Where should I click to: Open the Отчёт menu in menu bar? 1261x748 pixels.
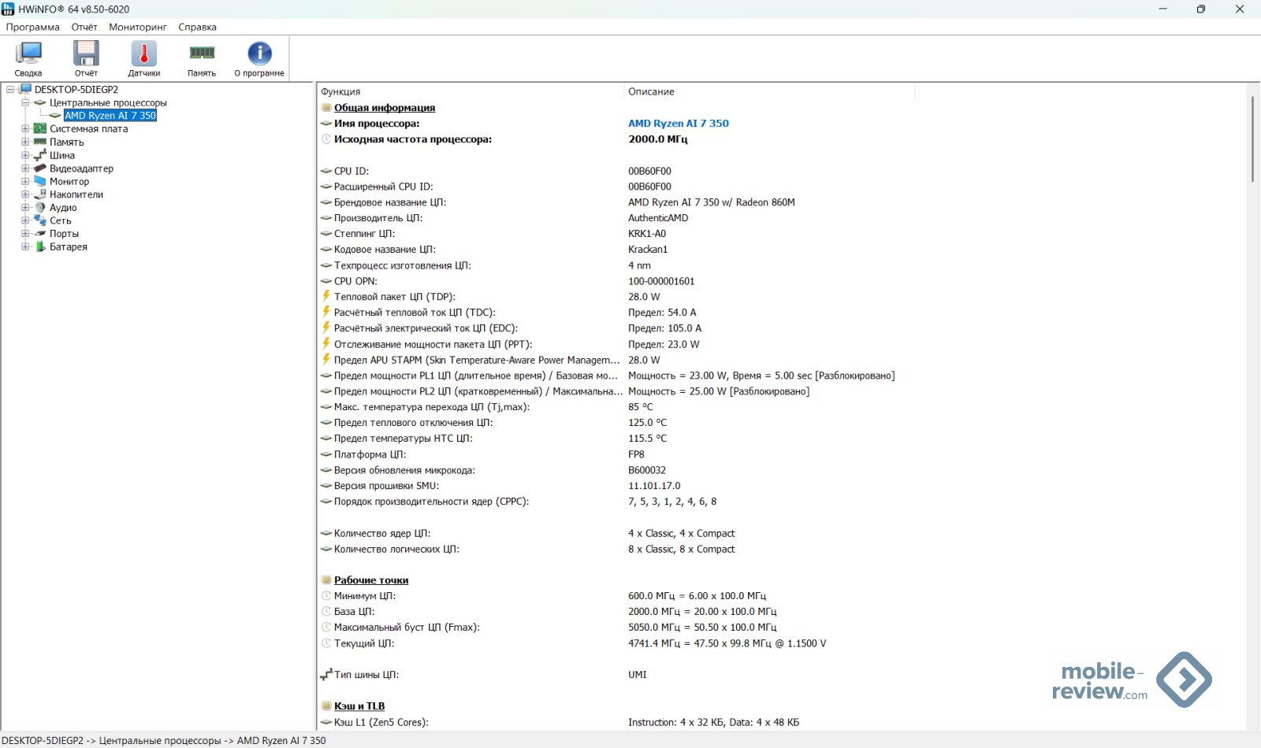[84, 27]
